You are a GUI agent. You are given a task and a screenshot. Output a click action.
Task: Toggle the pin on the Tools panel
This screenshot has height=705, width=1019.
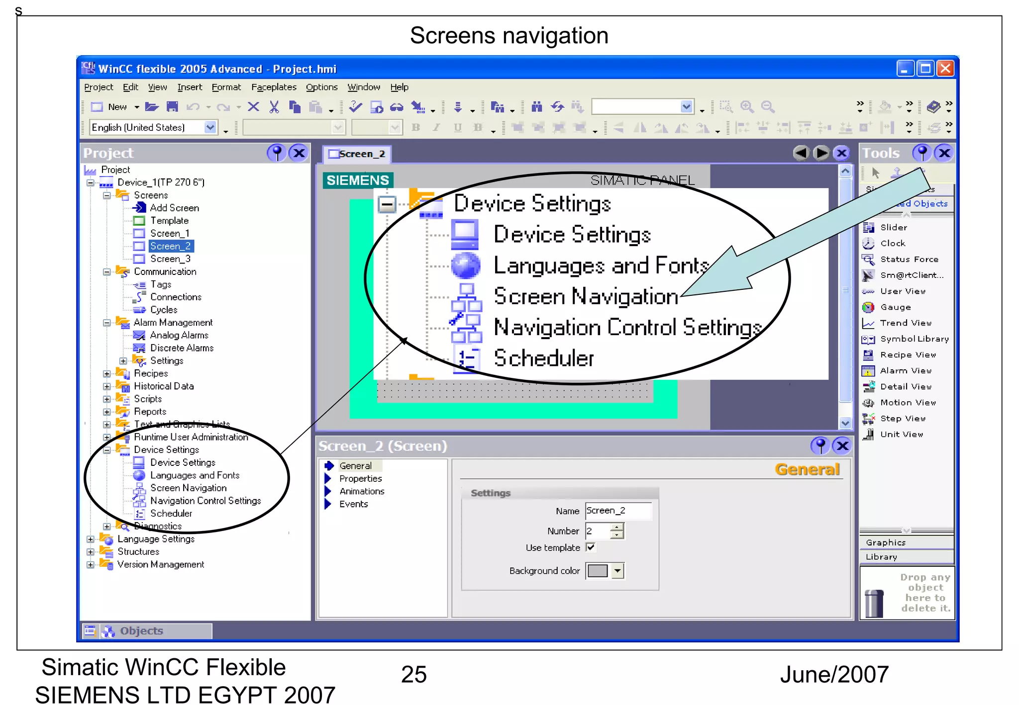pyautogui.click(x=921, y=153)
